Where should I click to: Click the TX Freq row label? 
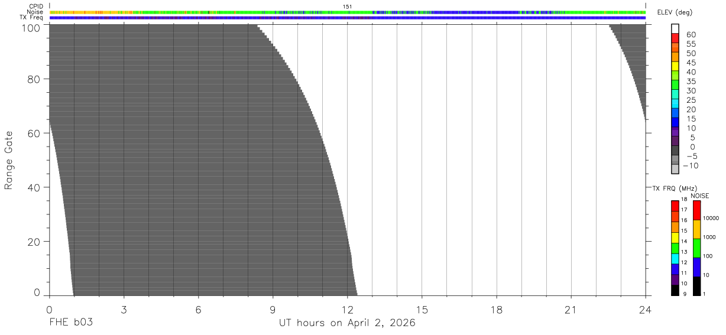31,17
